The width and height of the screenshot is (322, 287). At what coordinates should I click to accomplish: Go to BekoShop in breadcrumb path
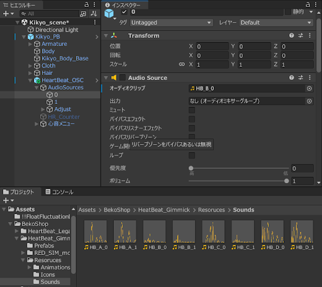pyautogui.click(x=117, y=210)
